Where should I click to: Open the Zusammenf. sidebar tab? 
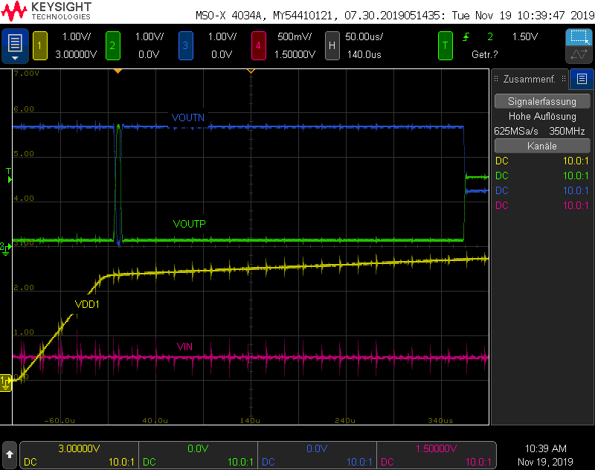529,80
